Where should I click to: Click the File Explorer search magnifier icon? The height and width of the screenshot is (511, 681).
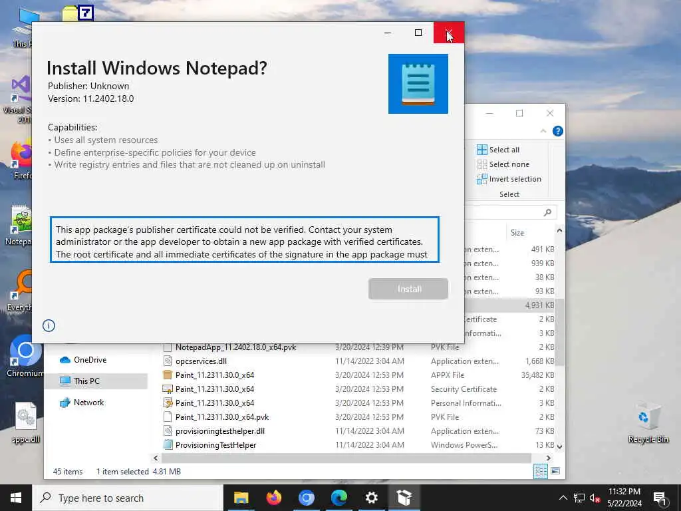548,212
